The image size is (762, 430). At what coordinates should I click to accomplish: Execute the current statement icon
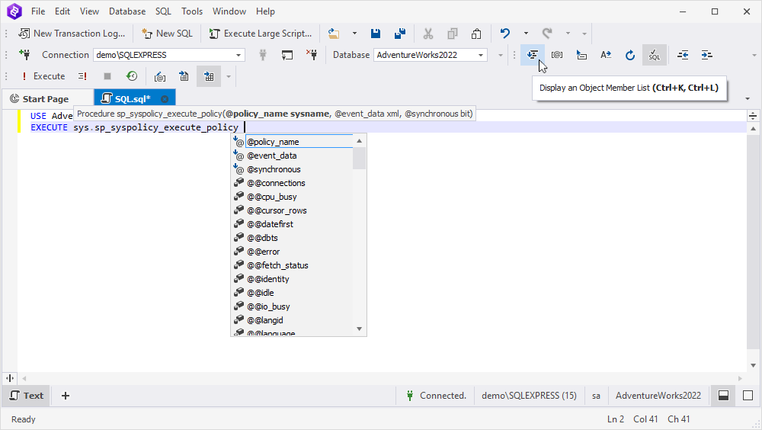point(82,76)
